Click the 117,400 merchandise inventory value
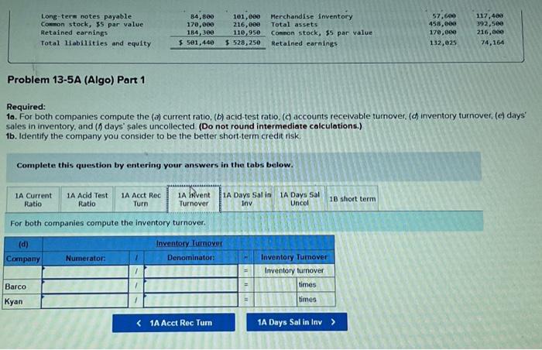The image size is (542, 350). pyautogui.click(x=489, y=15)
